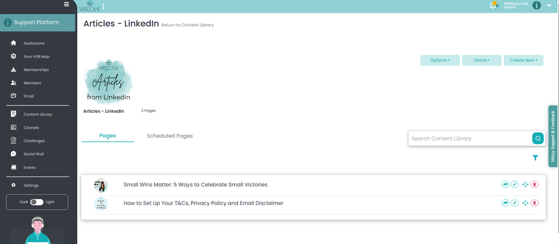Switch to the Scheduled Pages tab
Viewport: 559px width, 244px height.
(170, 136)
